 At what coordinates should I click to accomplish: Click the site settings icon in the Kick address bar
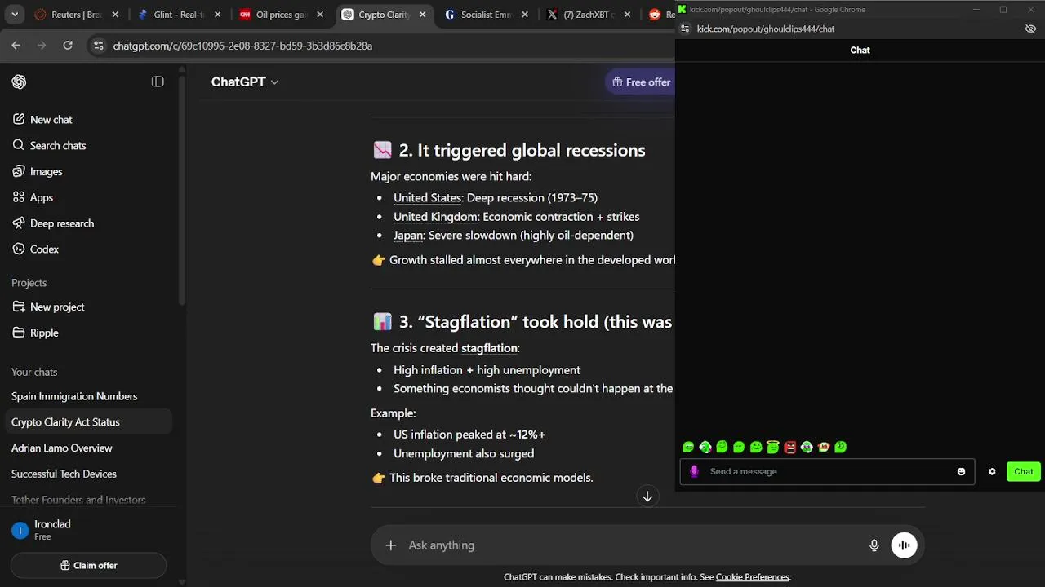(x=685, y=29)
